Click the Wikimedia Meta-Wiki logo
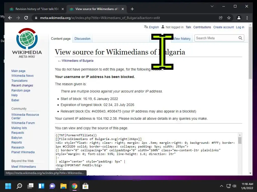 pyautogui.click(x=27, y=43)
